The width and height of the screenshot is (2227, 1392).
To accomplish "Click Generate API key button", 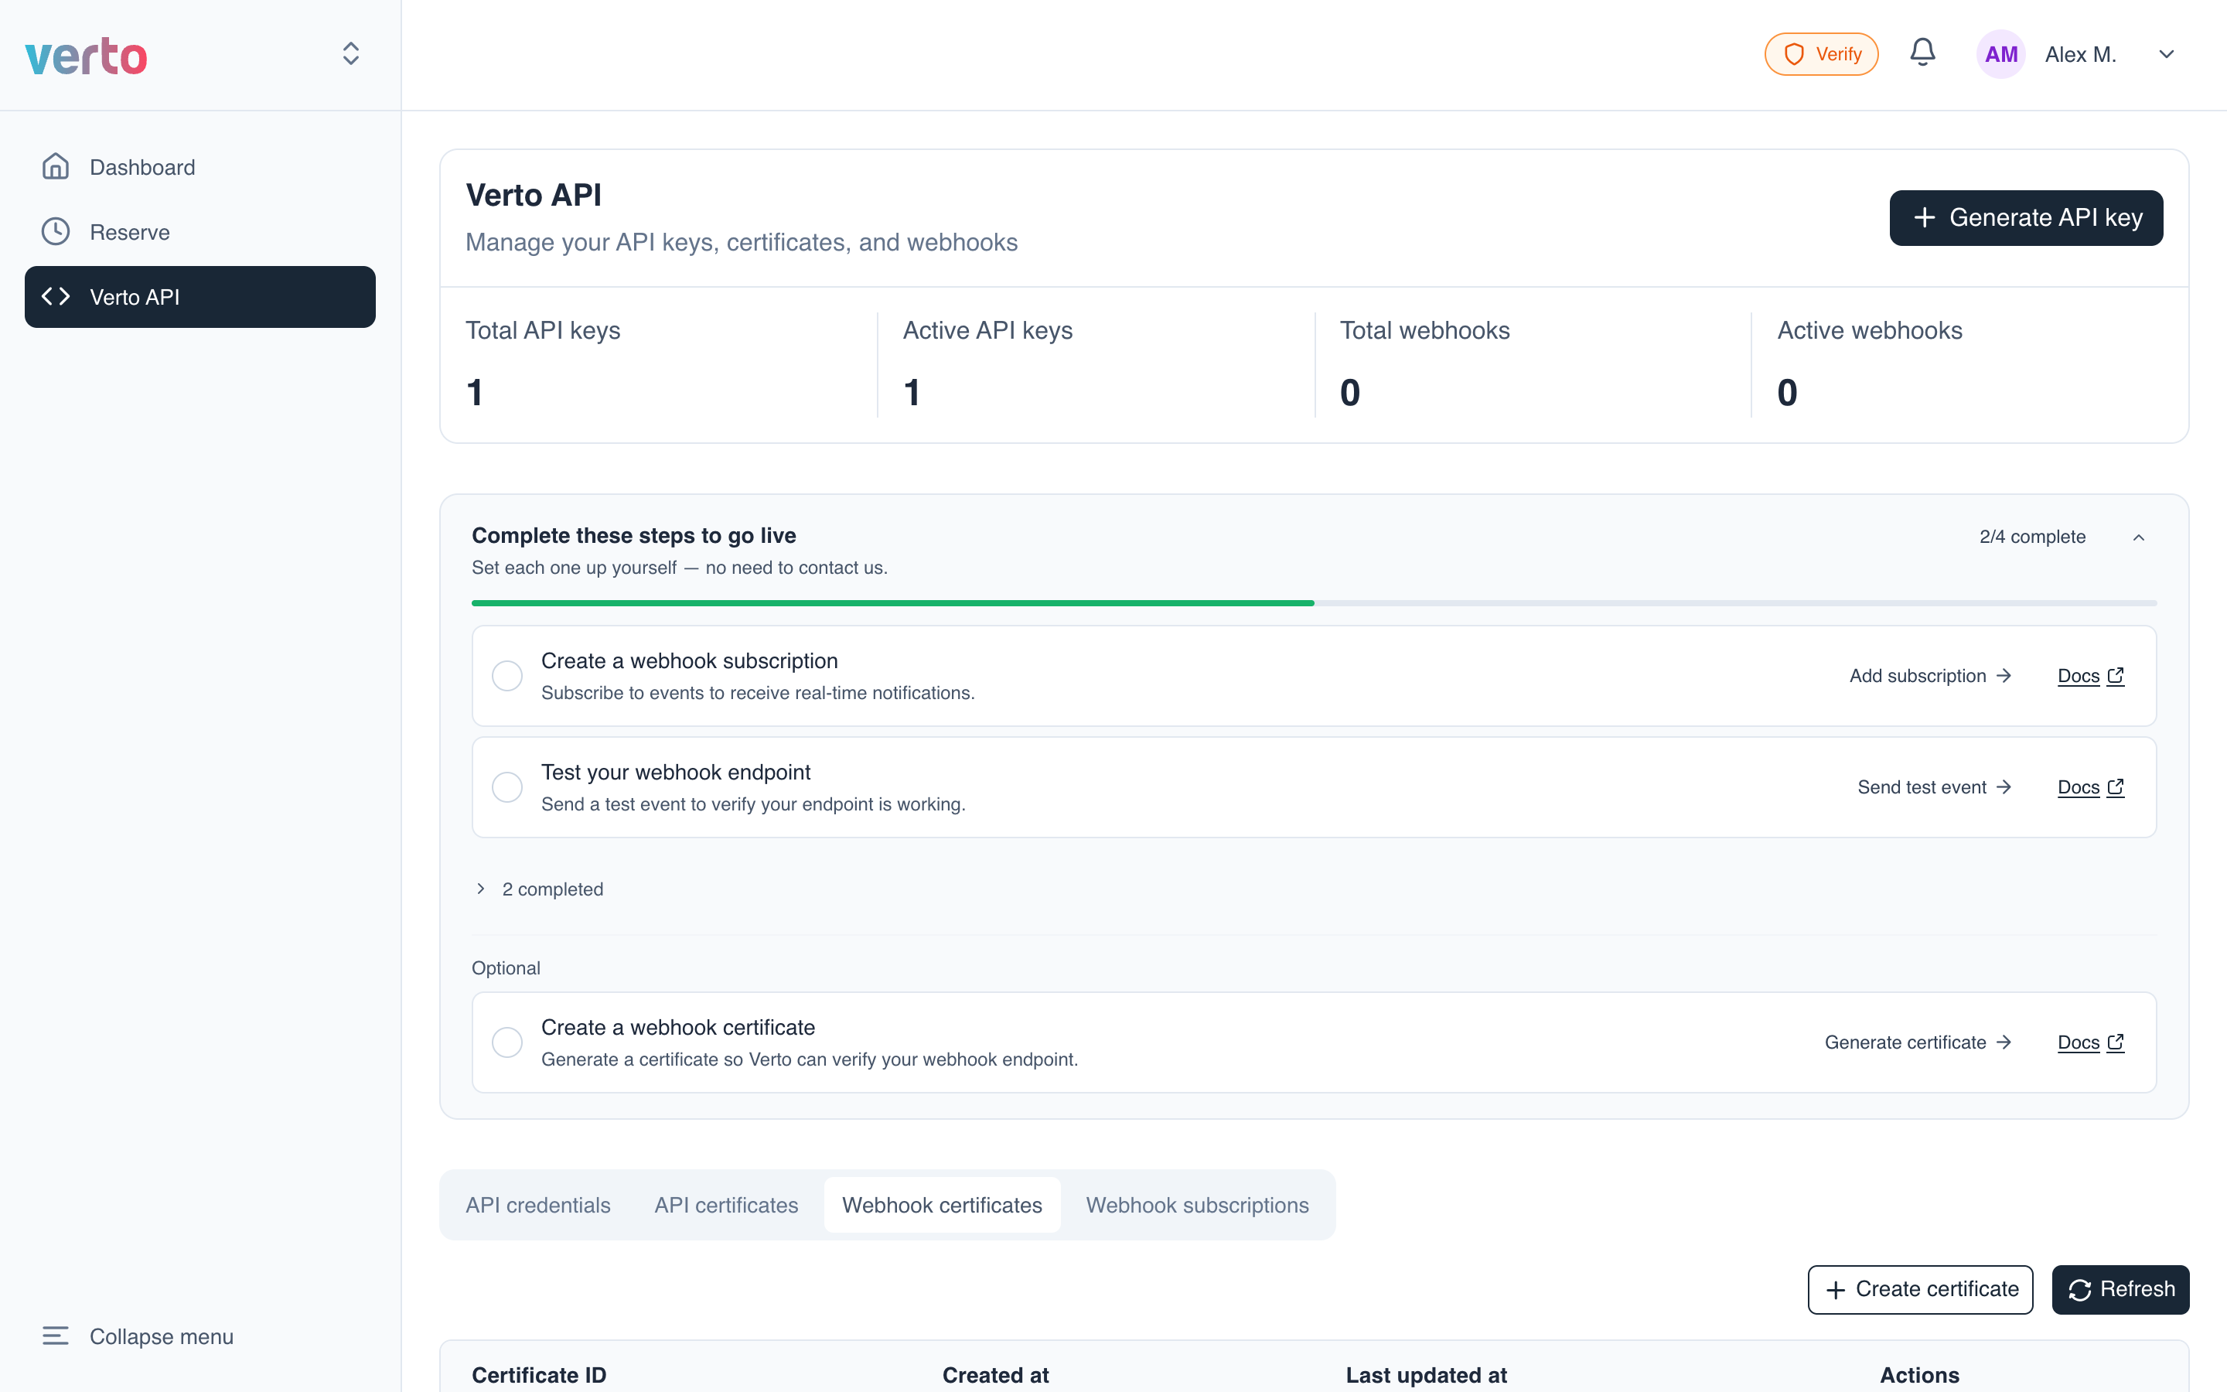I will (x=2025, y=218).
